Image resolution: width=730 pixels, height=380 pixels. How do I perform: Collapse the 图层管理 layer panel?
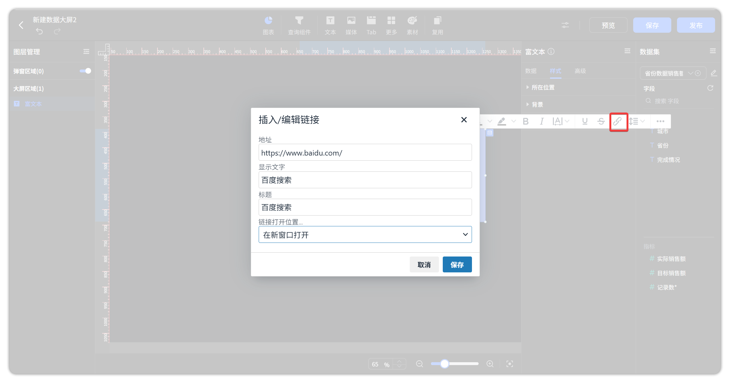pyautogui.click(x=86, y=51)
